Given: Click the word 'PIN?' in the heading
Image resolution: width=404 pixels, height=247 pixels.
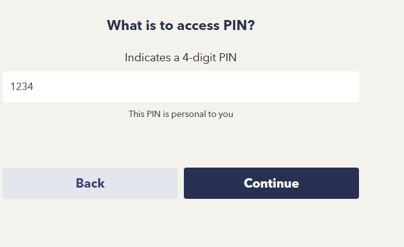Looking at the screenshot, I should 239,25.
